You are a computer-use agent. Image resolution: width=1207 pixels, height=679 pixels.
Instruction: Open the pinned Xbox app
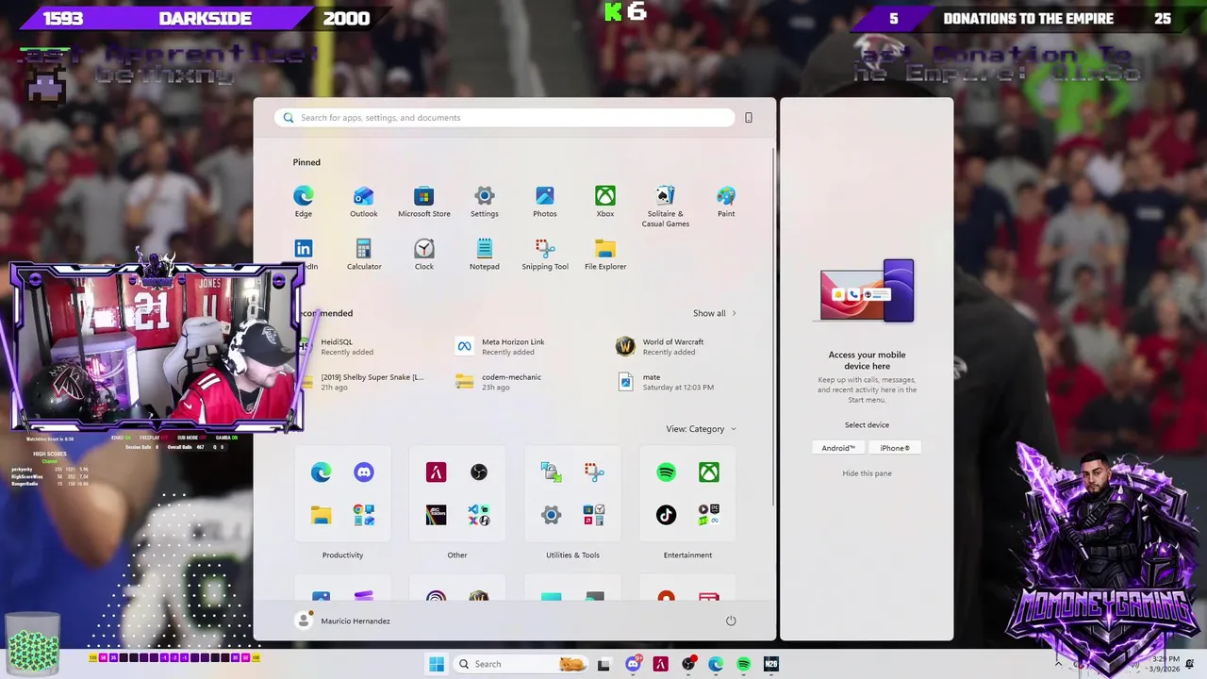tap(604, 201)
